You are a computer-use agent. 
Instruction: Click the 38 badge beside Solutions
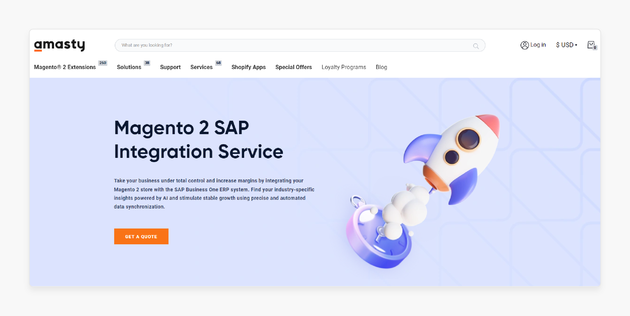pyautogui.click(x=147, y=63)
